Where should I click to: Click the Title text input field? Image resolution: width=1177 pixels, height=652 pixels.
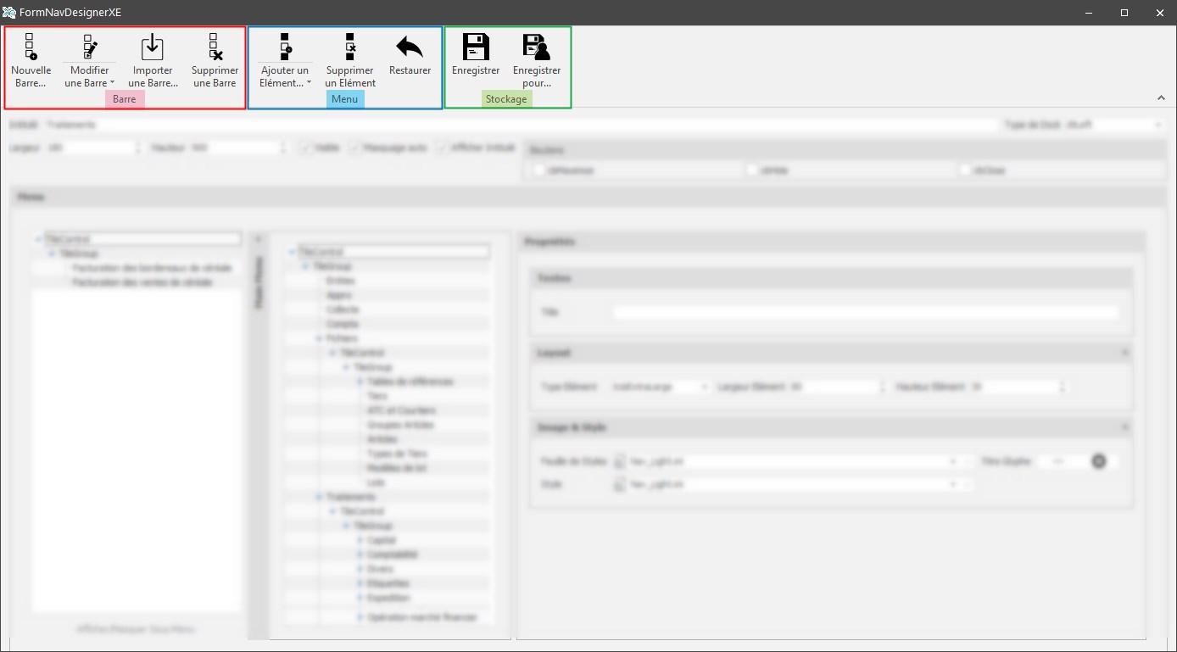tap(865, 312)
